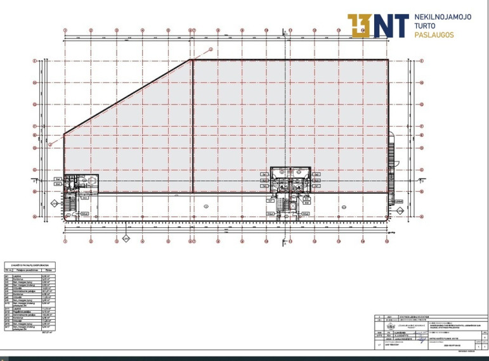This screenshot has width=489, height=361.
Task: Click the drawing title block emblem
Action: 391,326
